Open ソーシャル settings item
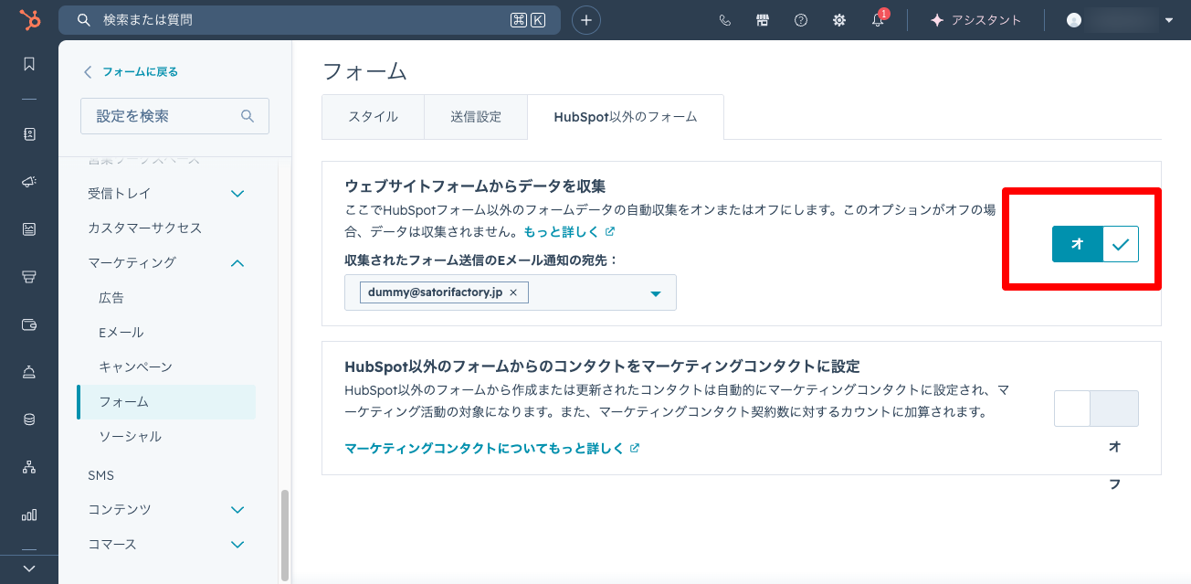The width and height of the screenshot is (1191, 584). [130, 436]
